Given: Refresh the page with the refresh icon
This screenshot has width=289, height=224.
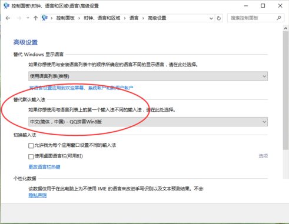Looking at the screenshot, I should click(218, 18).
